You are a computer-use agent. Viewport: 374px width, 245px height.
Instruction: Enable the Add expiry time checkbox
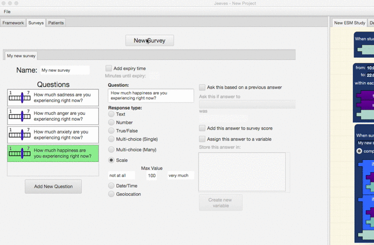109,68
